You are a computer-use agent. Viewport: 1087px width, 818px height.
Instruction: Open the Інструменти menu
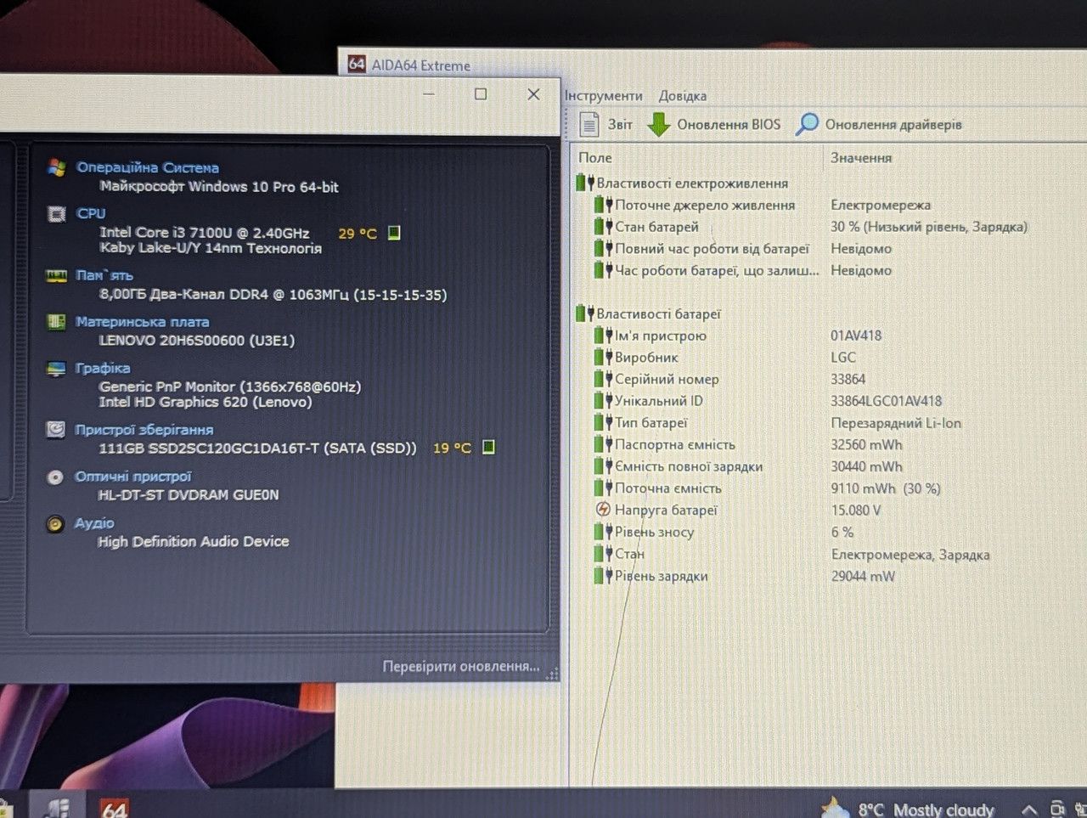604,96
